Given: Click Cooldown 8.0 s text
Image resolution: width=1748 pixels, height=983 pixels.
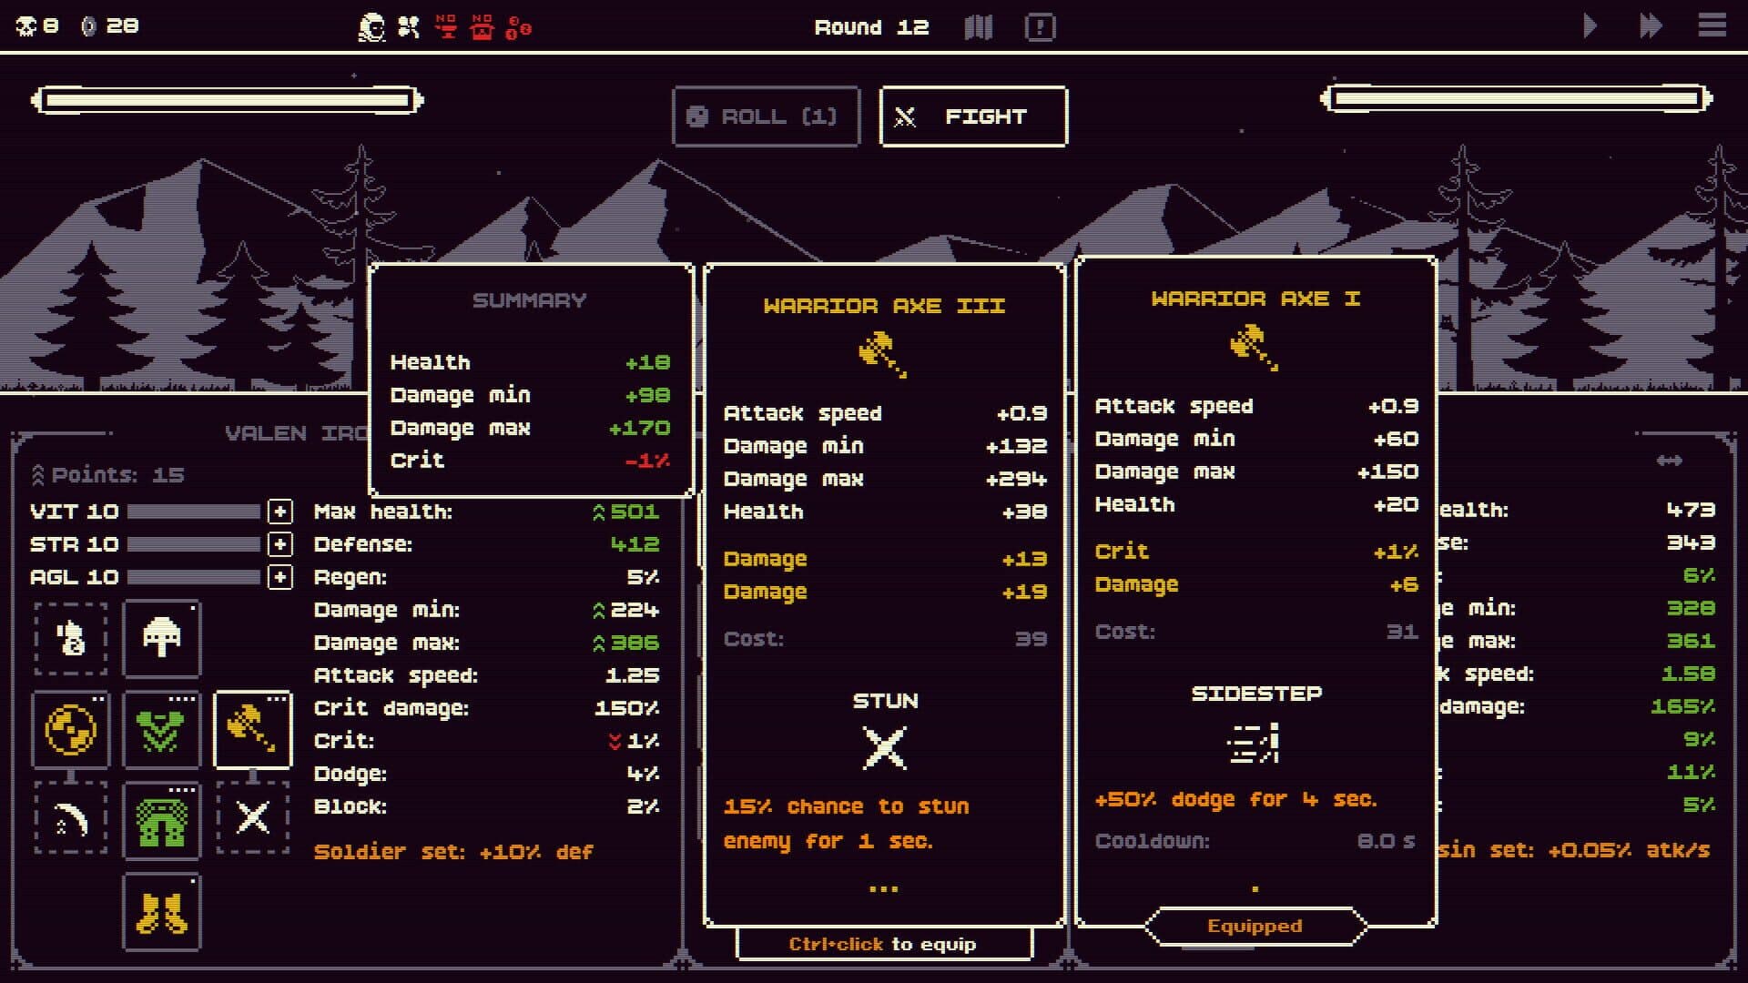Looking at the screenshot, I should click(x=1255, y=841).
